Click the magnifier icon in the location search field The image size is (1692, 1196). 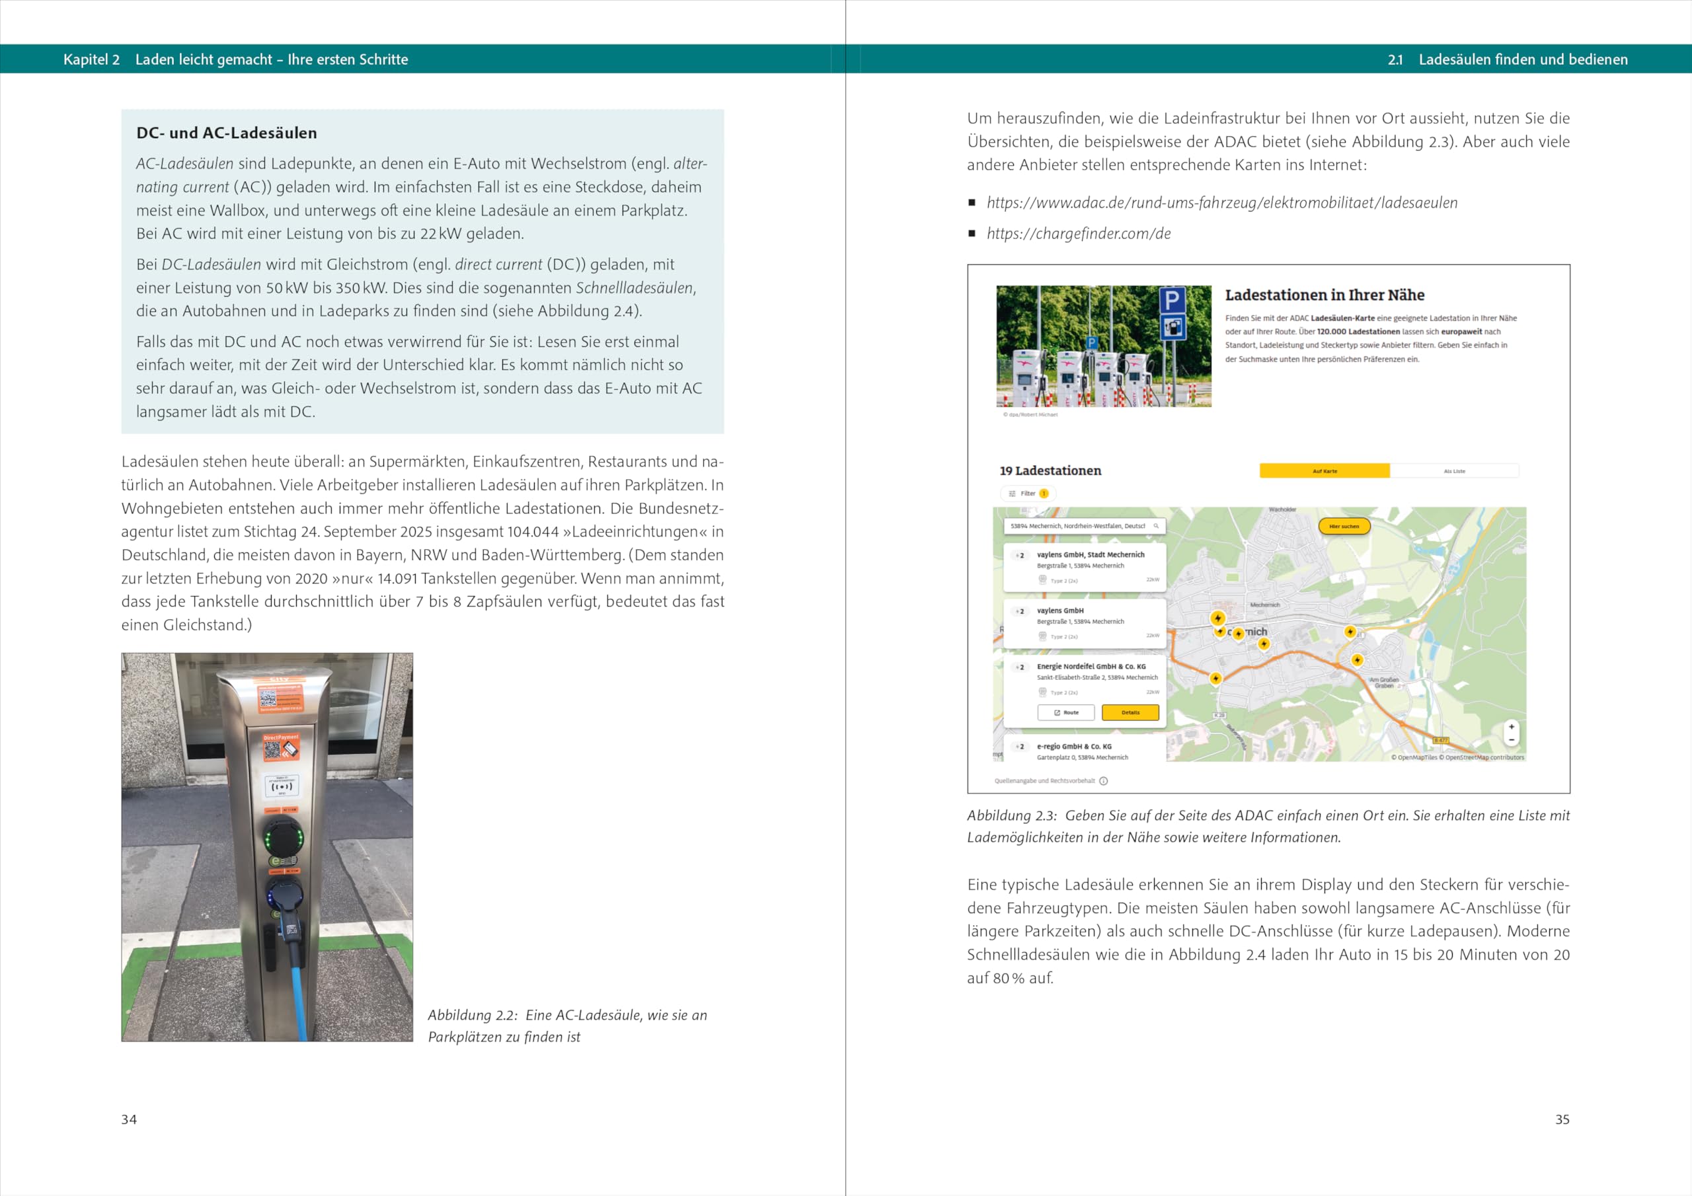(x=1156, y=526)
